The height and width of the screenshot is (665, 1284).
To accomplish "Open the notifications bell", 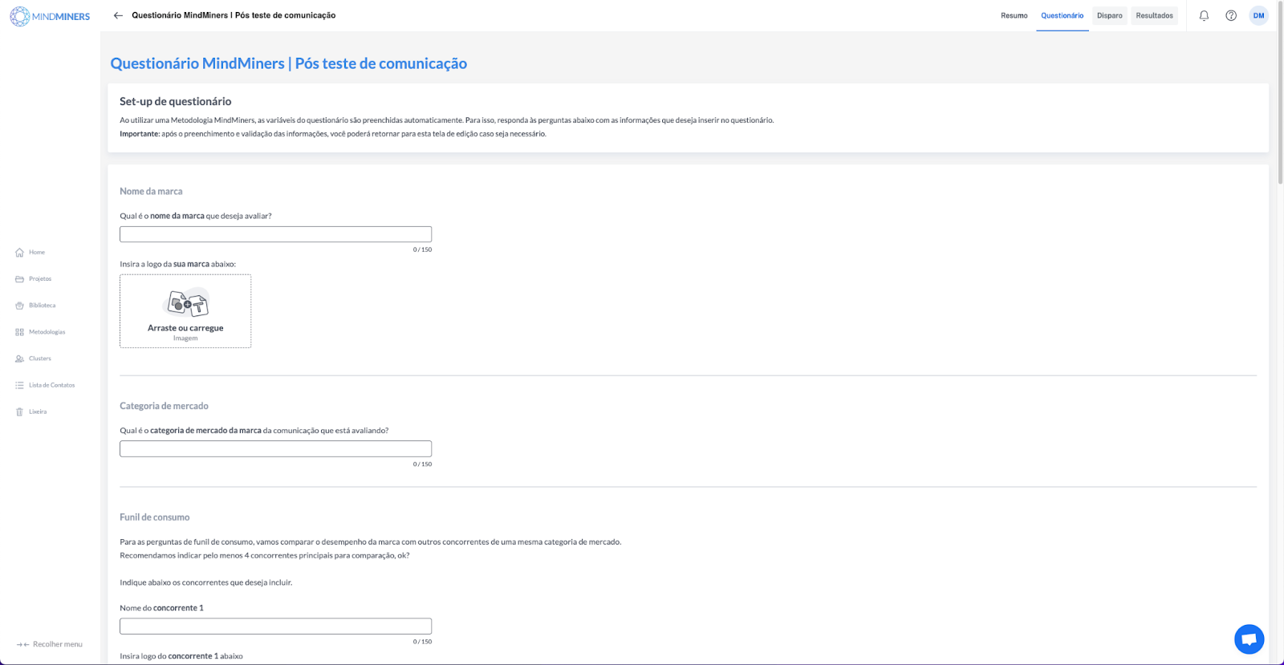I will [1204, 15].
